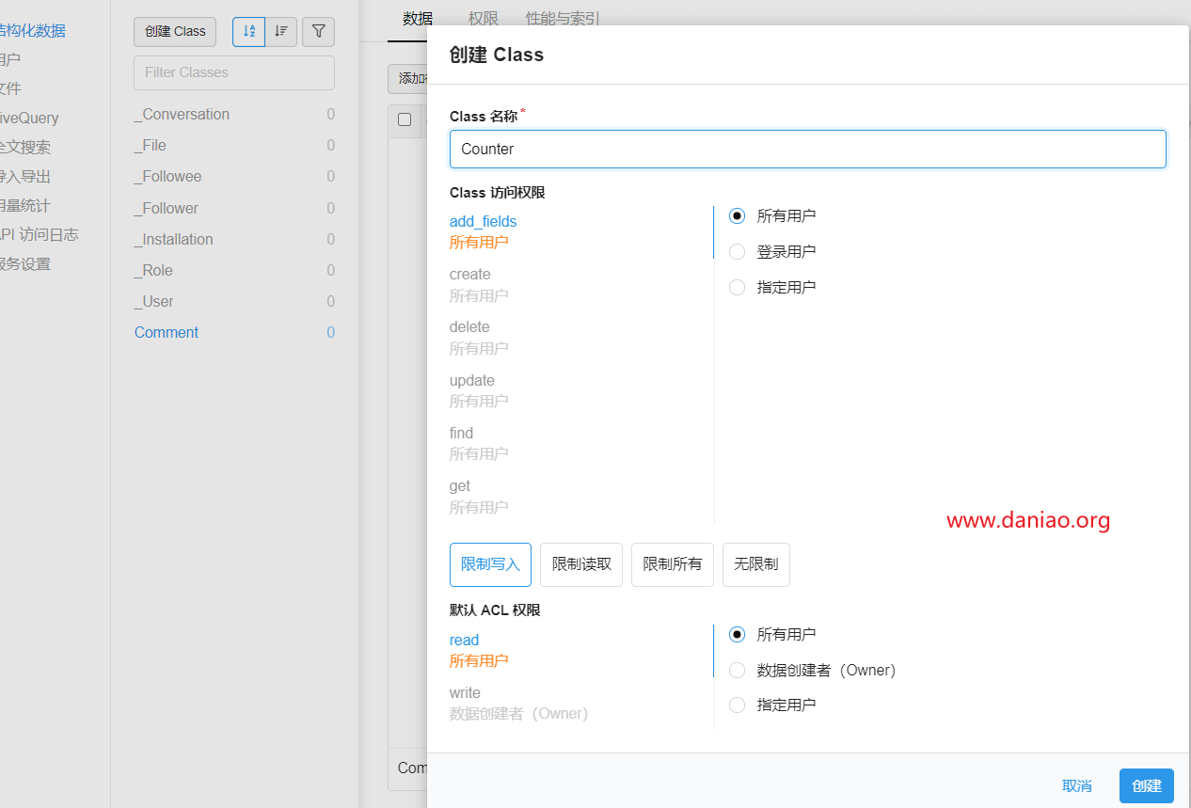Cancel the dialog with 取消
This screenshot has width=1191, height=808.
[x=1076, y=785]
